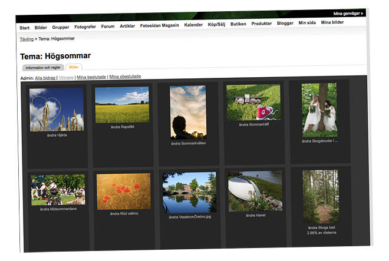389x261 pixels.
Task: Open Köp/Sälj in the navigation bar
Action: pyautogui.click(x=217, y=24)
